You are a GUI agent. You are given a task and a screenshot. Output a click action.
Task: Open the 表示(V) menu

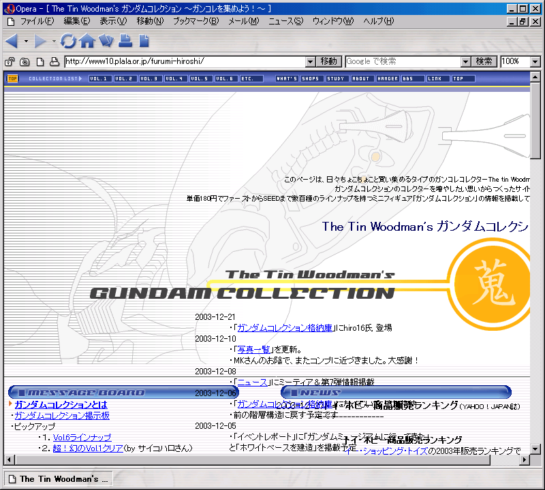coord(113,22)
